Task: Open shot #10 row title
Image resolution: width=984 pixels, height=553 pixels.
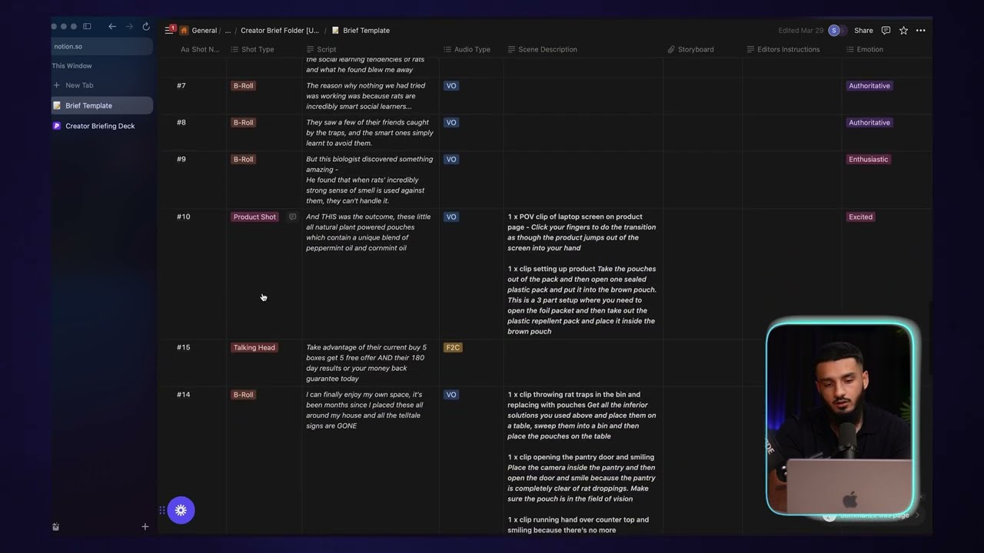Action: click(183, 217)
